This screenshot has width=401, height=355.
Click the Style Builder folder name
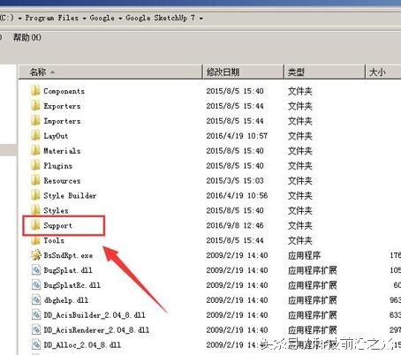(x=70, y=196)
